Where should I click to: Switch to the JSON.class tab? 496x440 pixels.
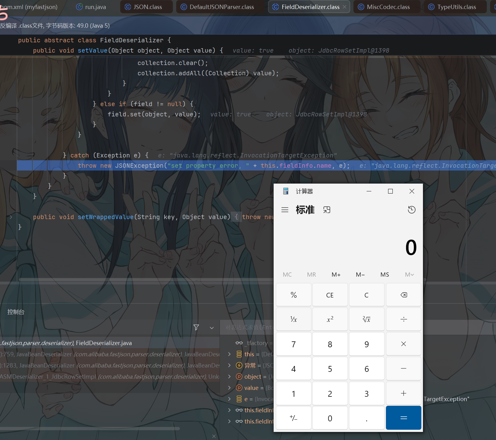pos(146,7)
